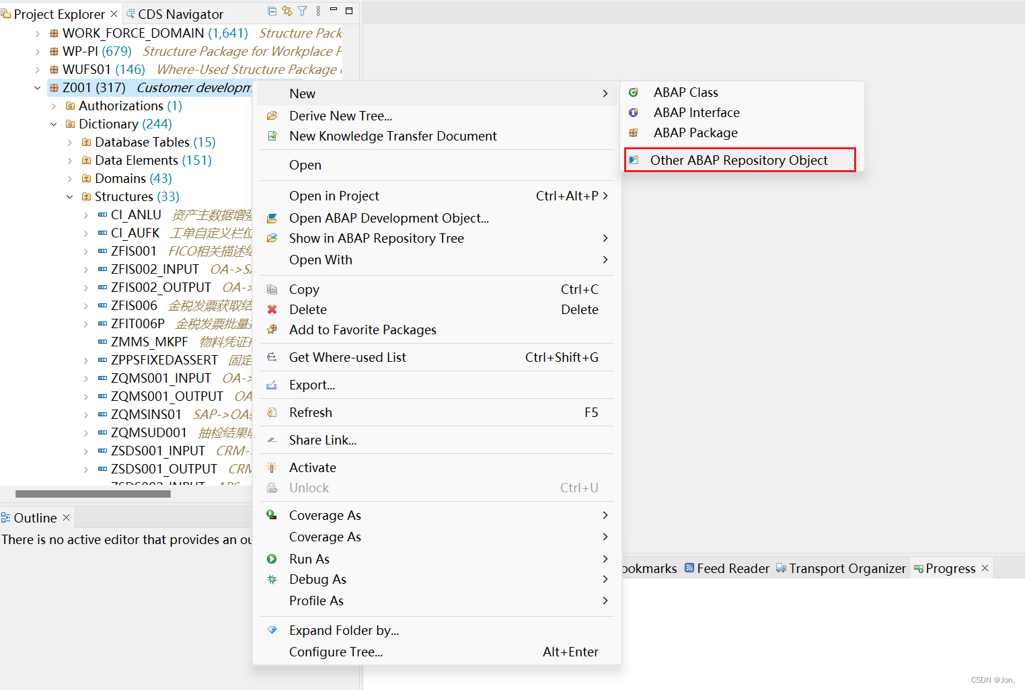Expand the Open With submenu arrow

coord(605,260)
